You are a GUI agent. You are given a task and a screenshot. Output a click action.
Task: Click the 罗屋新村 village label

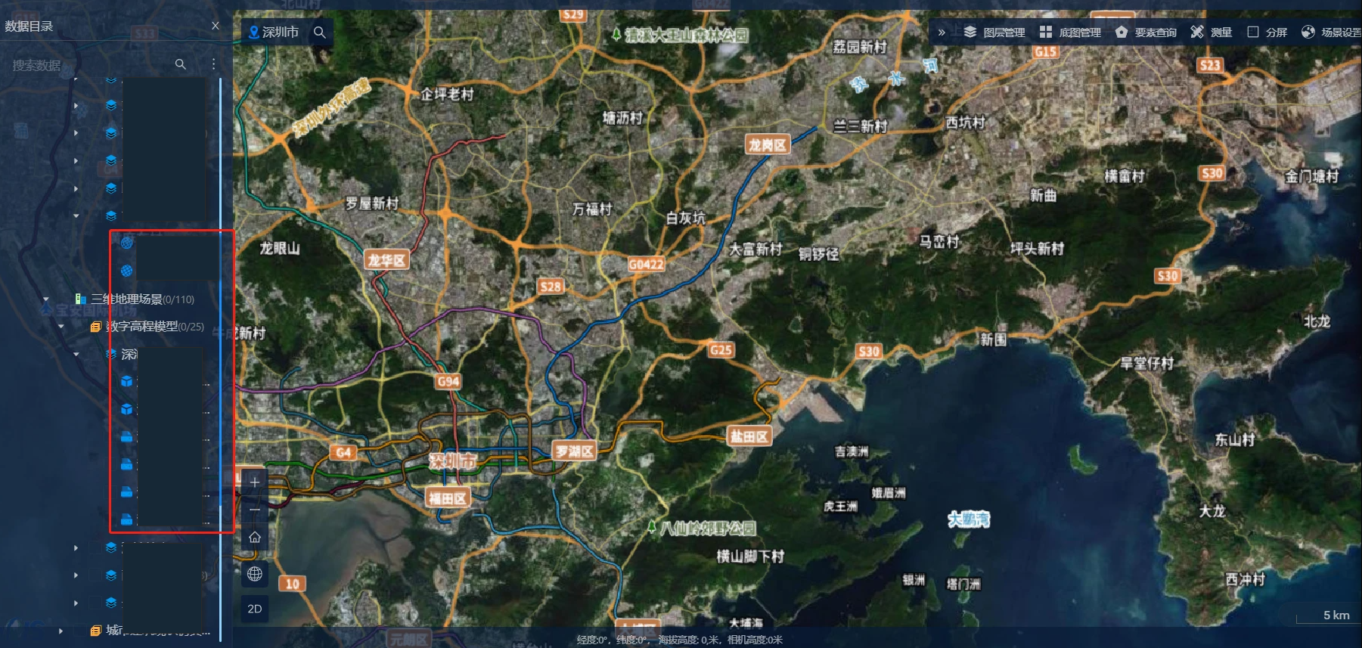[372, 203]
